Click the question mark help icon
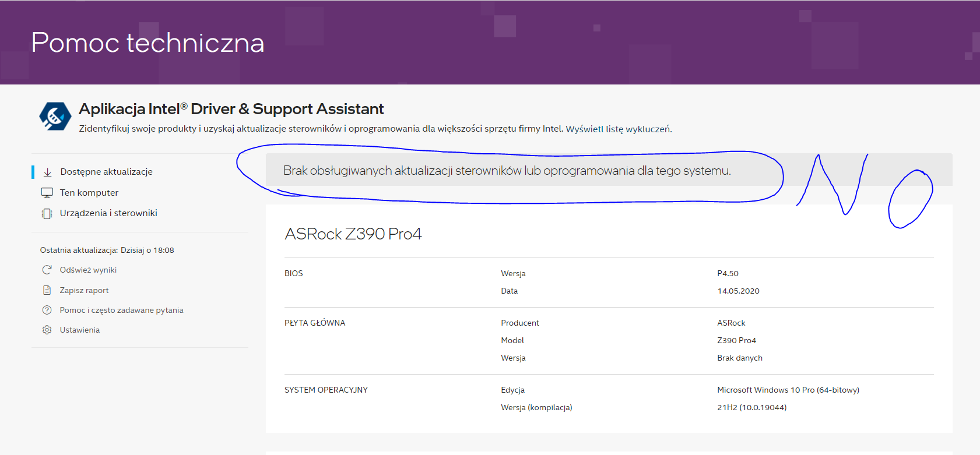This screenshot has height=455, width=980. click(47, 310)
